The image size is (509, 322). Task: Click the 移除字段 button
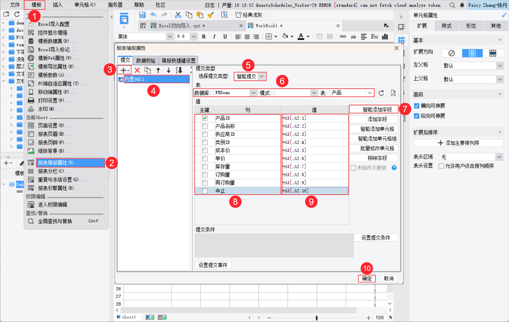coord(374,158)
